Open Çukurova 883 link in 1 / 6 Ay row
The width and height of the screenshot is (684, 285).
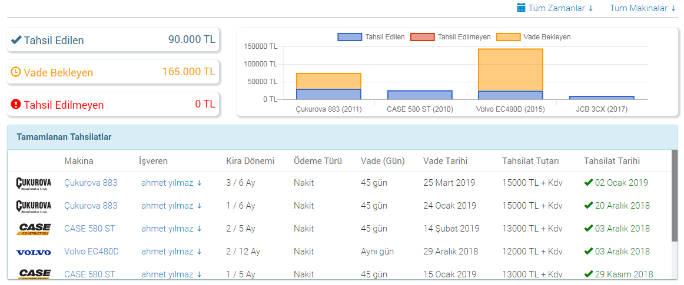point(91,205)
